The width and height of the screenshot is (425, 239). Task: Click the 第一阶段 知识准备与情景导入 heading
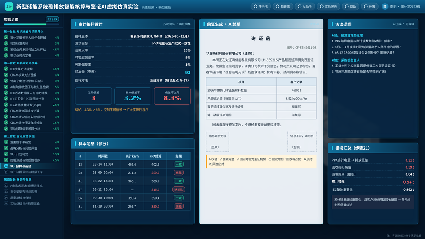(x=23, y=31)
